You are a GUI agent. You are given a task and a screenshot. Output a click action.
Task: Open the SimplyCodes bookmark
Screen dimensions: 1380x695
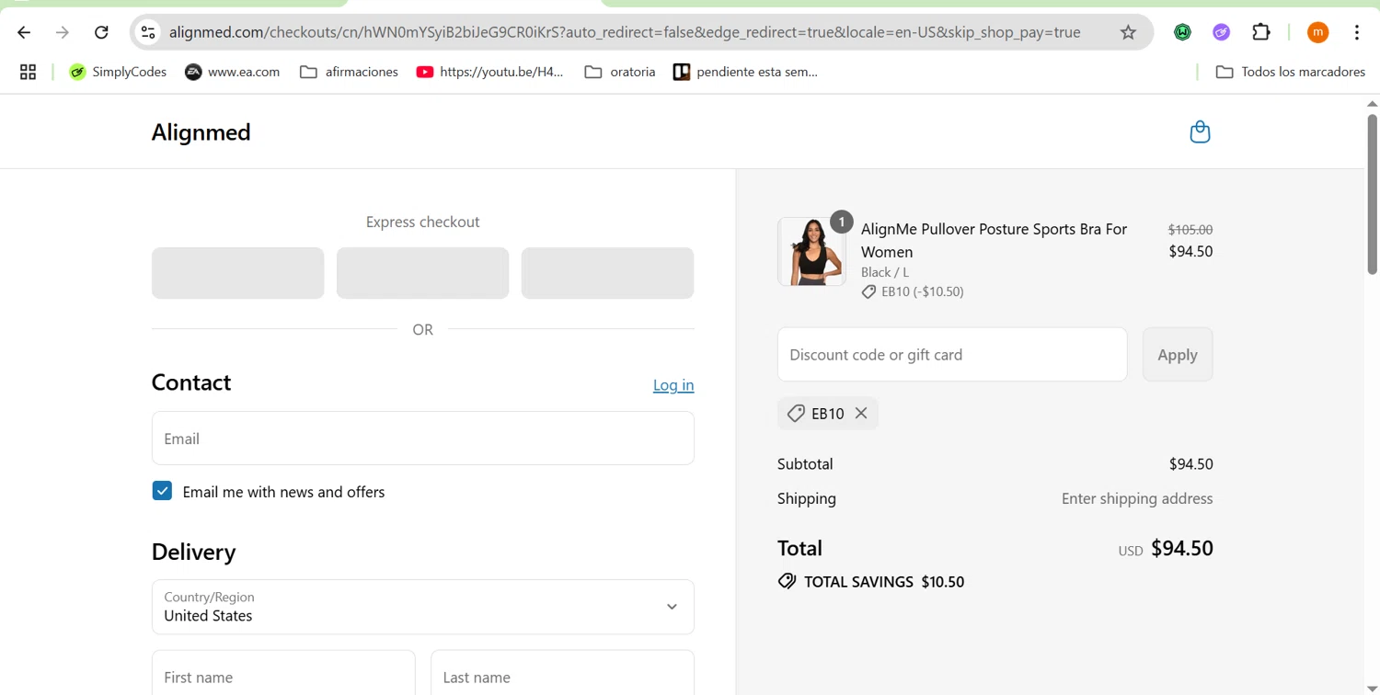[x=118, y=72]
